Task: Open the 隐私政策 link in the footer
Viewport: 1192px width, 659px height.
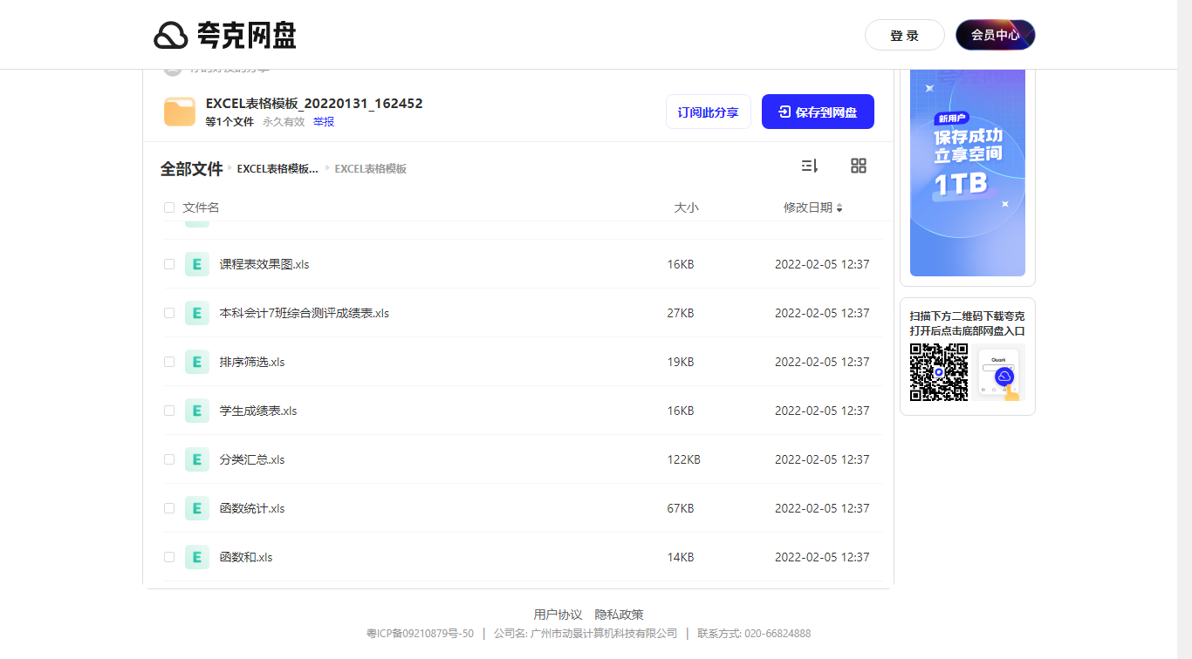Action: click(619, 614)
